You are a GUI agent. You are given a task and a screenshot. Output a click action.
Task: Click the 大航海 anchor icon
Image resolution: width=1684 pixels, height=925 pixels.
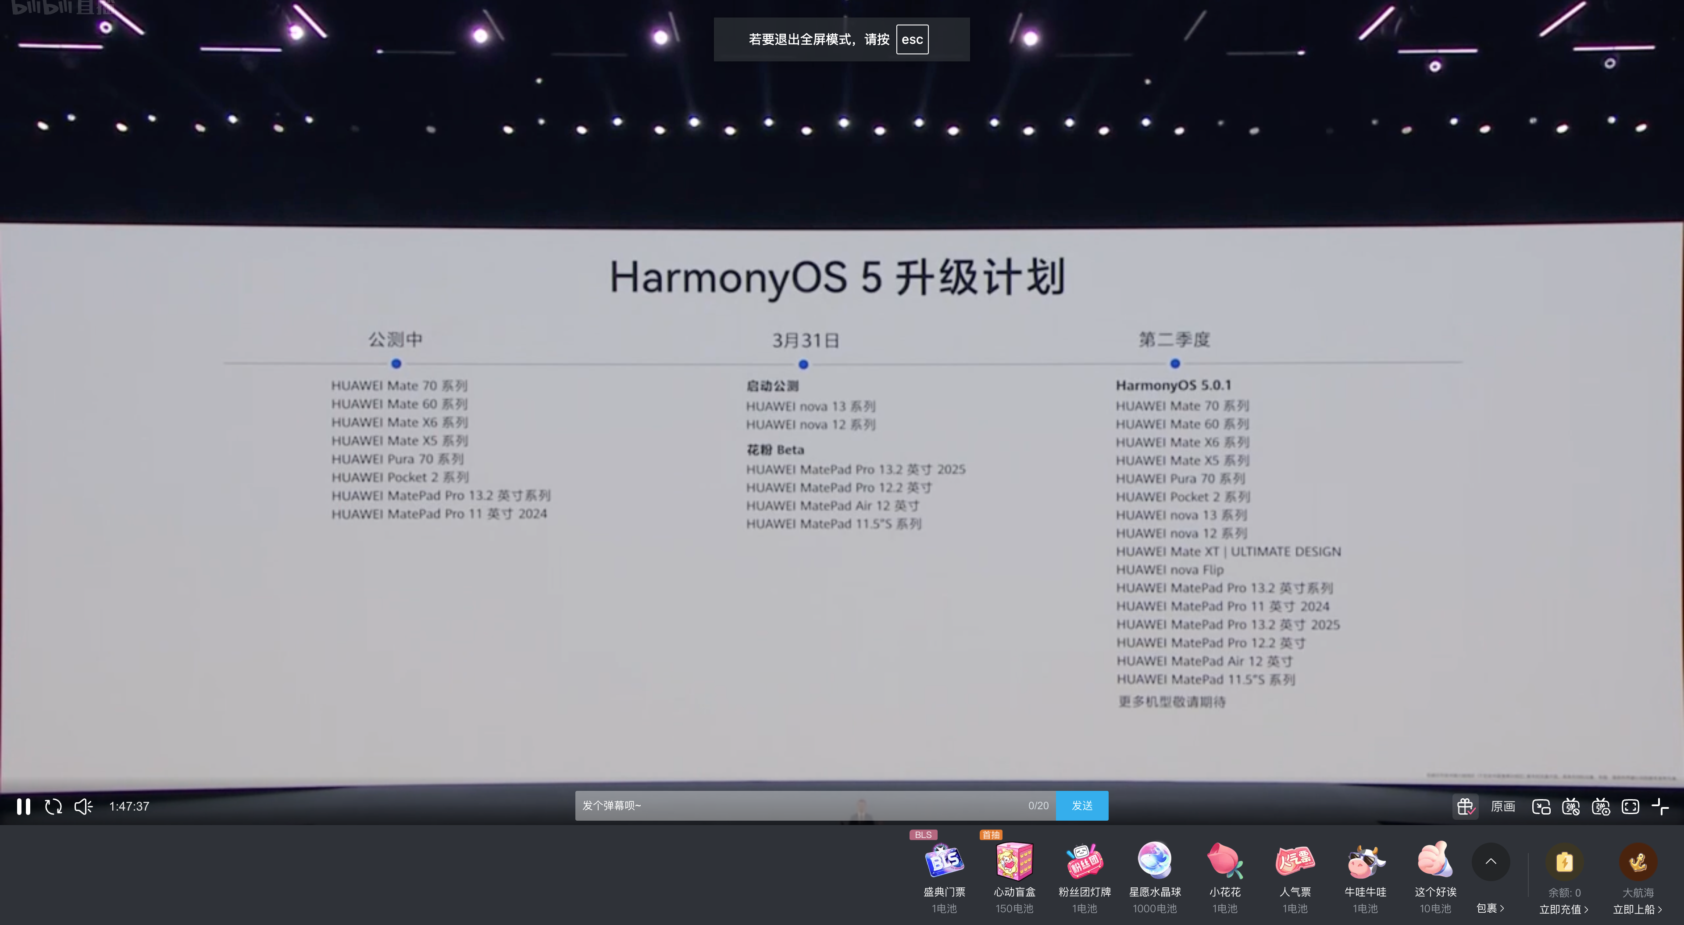click(x=1638, y=861)
